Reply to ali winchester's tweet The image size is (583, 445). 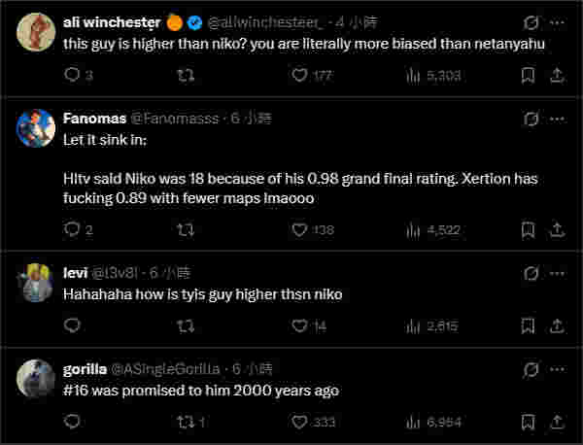(72, 75)
